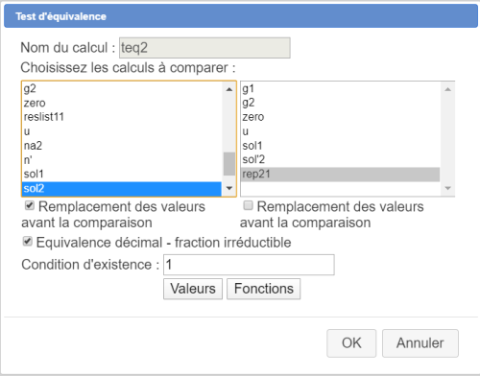Click the Nom du calcul field
The height and width of the screenshot is (376, 480).
[204, 48]
